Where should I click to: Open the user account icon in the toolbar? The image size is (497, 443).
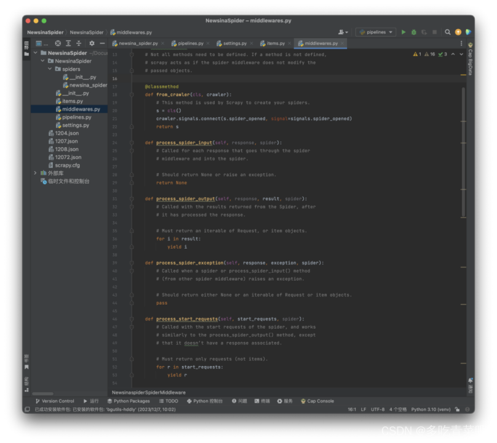pyautogui.click(x=343, y=32)
